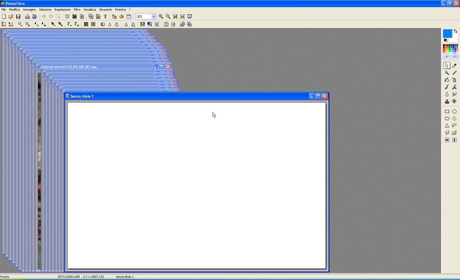Screen dimensions: 460x280
Task: Click the full screen monitor icon
Action: coord(190,17)
